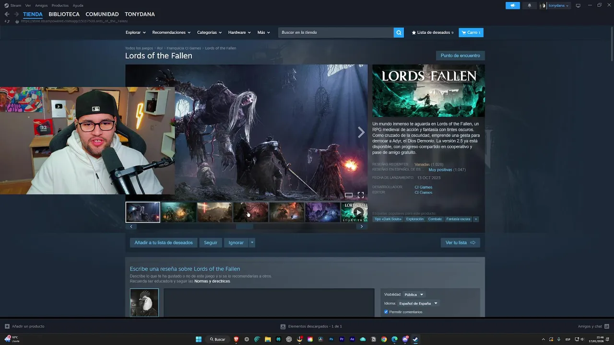The image size is (614, 345).
Task: Click Añadir a tu lista de deseados
Action: click(164, 242)
